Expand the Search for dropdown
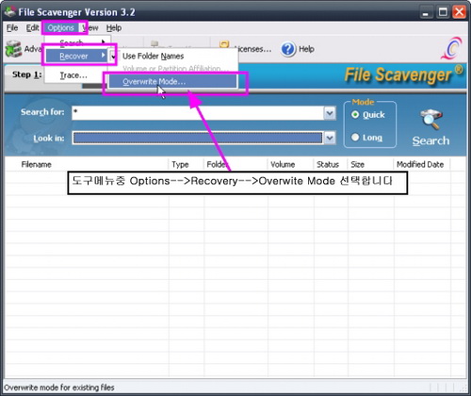 click(330, 113)
